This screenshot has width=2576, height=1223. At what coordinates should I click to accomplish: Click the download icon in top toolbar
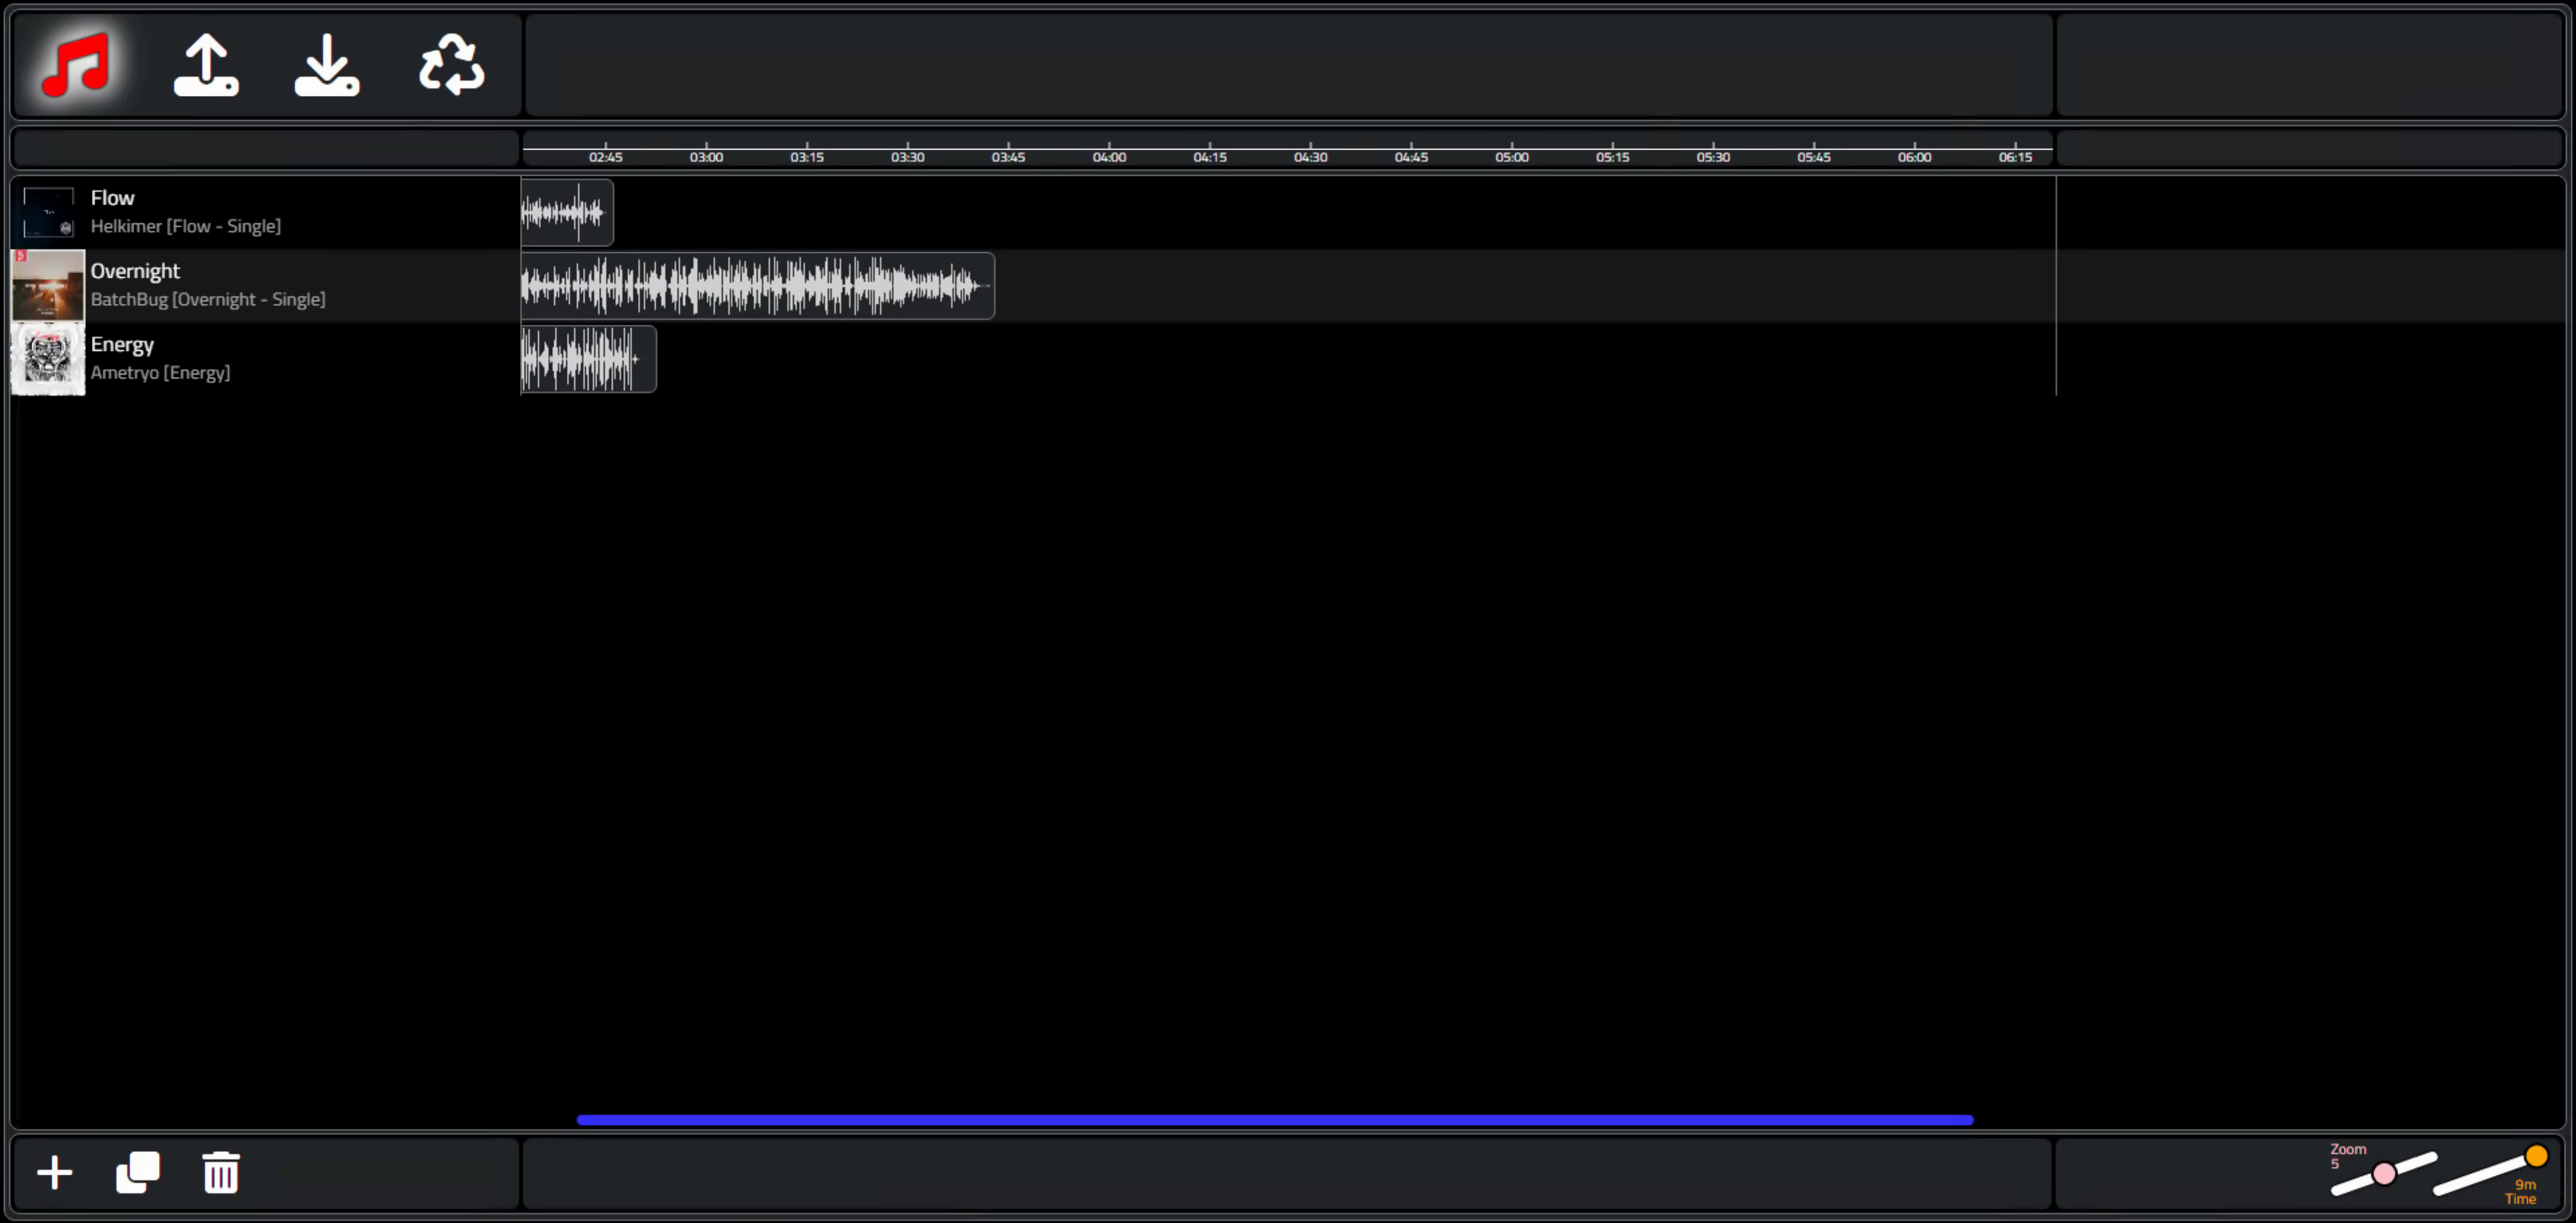327,65
